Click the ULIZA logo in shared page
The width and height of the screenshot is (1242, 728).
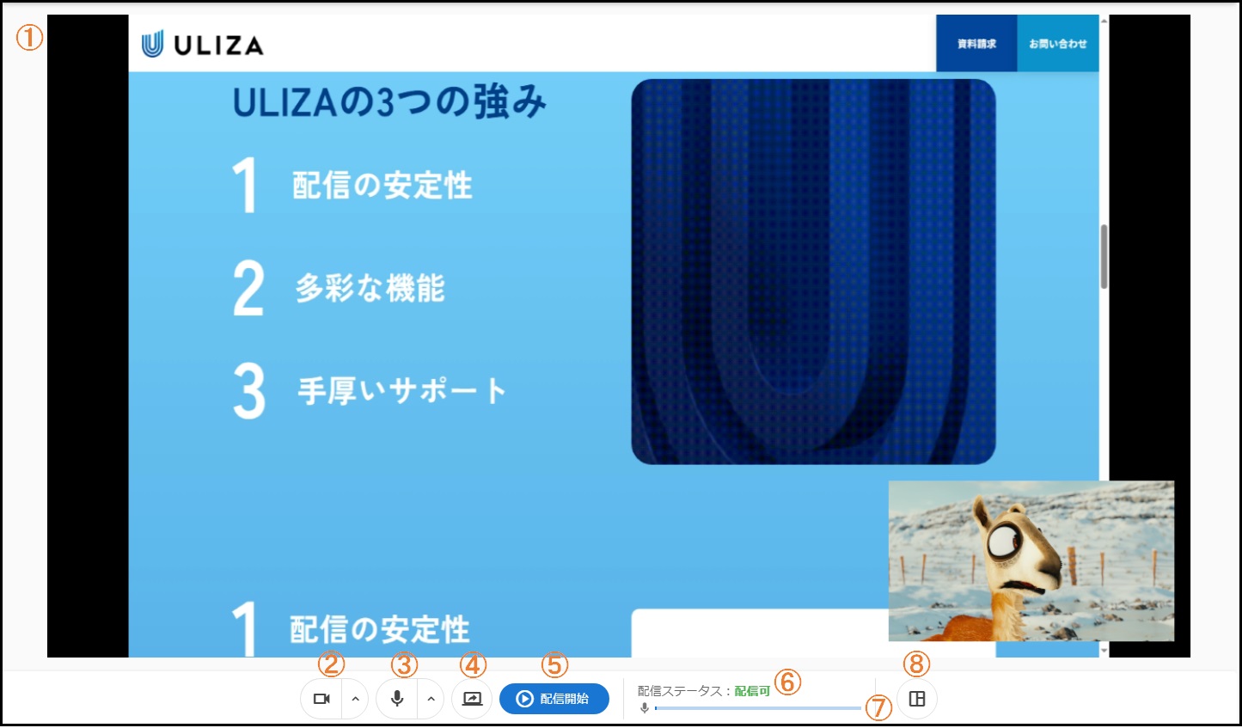tap(203, 45)
